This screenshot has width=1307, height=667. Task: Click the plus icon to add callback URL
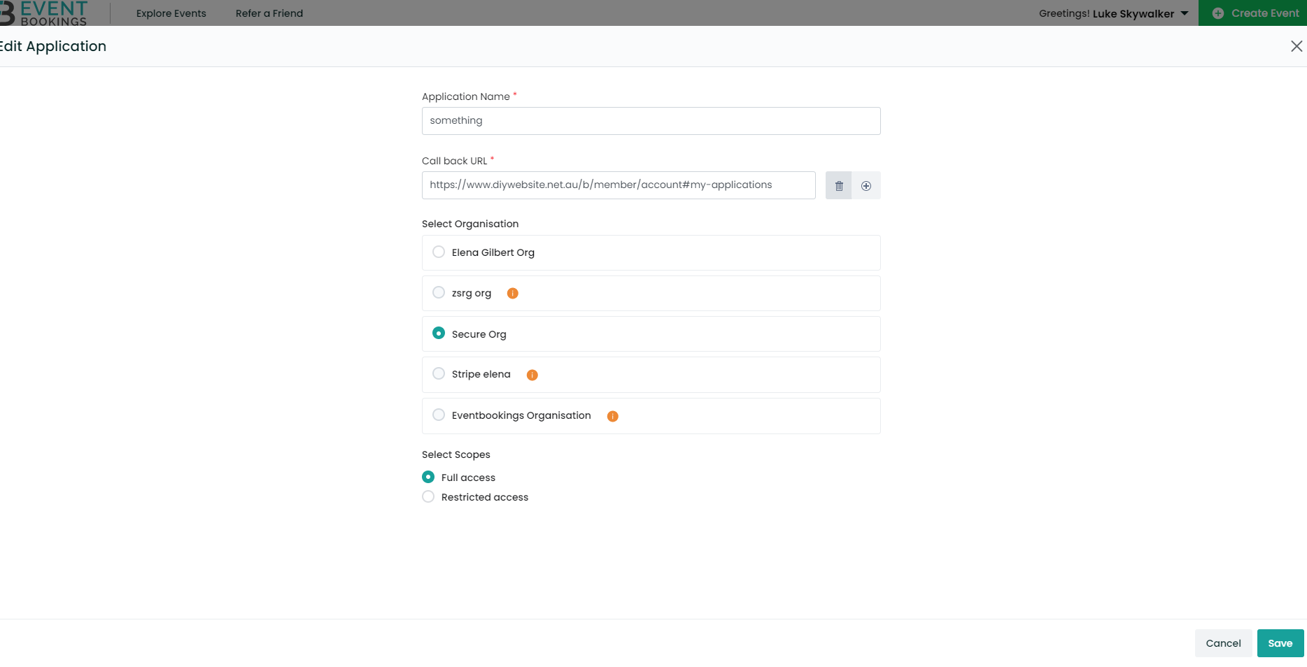[866, 186]
